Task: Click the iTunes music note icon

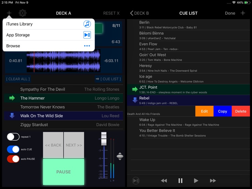Action: point(87,24)
